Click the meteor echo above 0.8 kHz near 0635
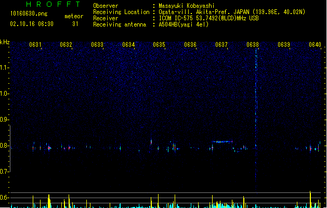This screenshot has height=208, width=327. tap(151, 142)
